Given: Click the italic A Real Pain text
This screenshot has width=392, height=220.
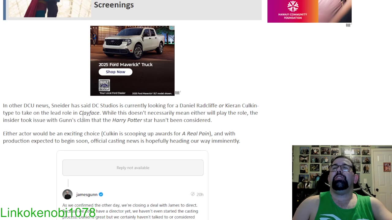Looking at the screenshot, I should pos(196,134).
